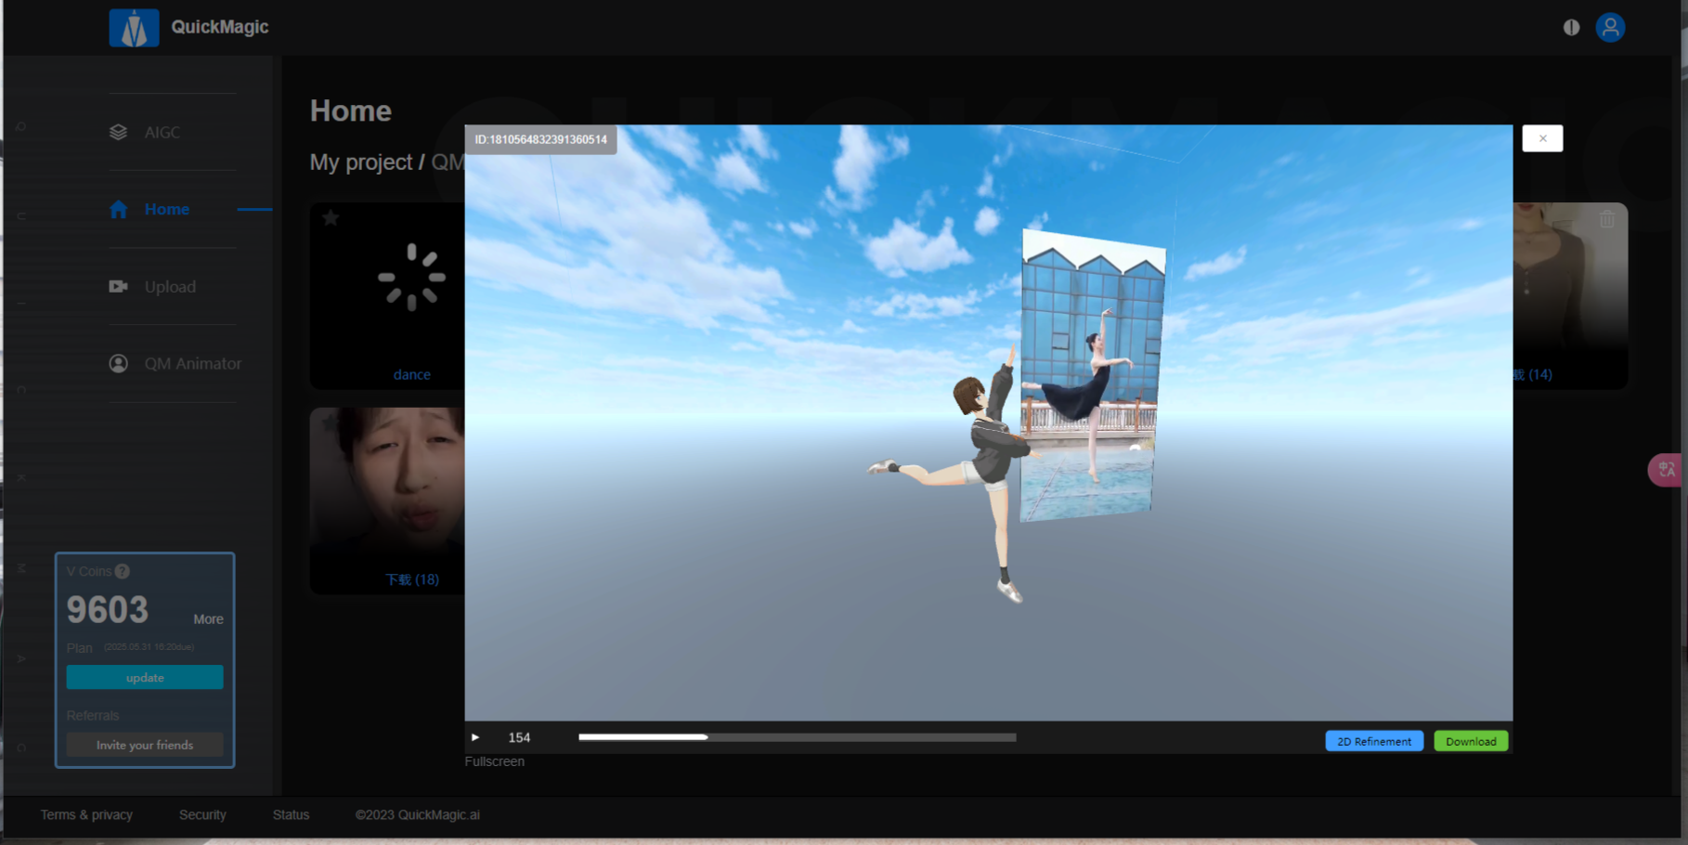Go to Home in the sidebar
The height and width of the screenshot is (845, 1688).
(x=166, y=210)
